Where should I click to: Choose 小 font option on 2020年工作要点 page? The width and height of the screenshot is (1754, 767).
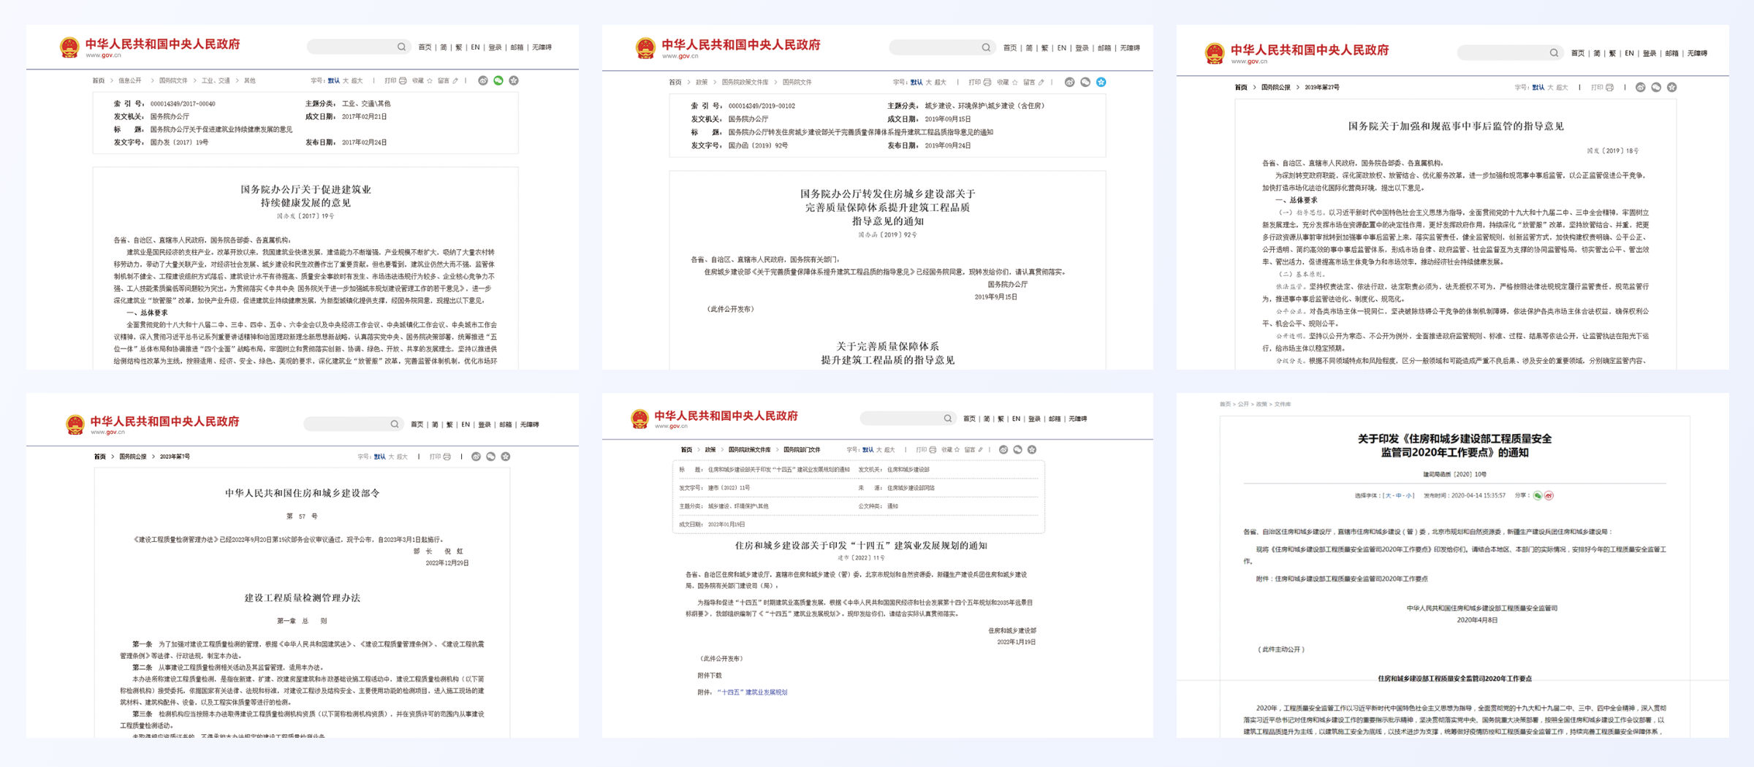[x=1410, y=495]
